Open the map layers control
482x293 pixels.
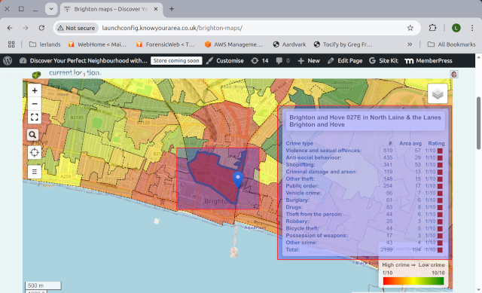click(x=438, y=93)
